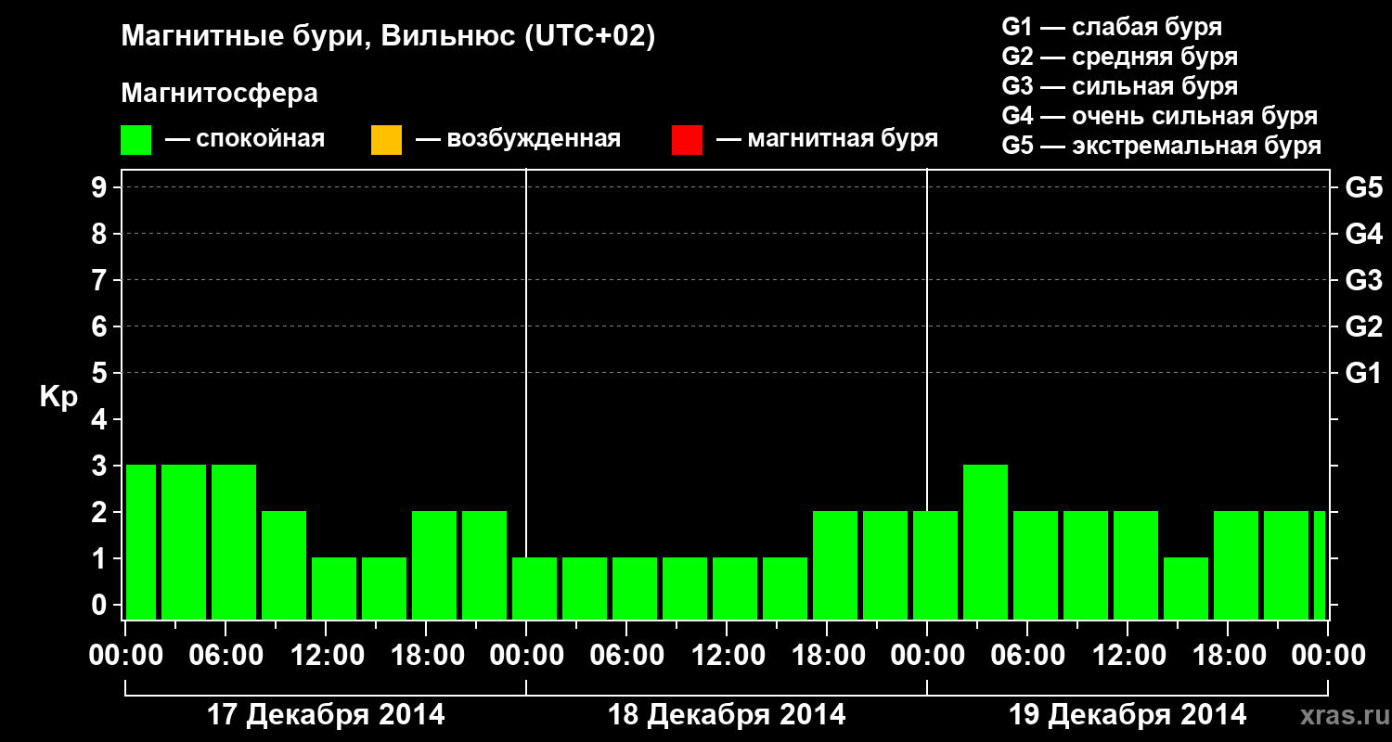Screen dimensions: 1392x742
Task: Click the 'Kp' axis title
Action: coord(58,396)
